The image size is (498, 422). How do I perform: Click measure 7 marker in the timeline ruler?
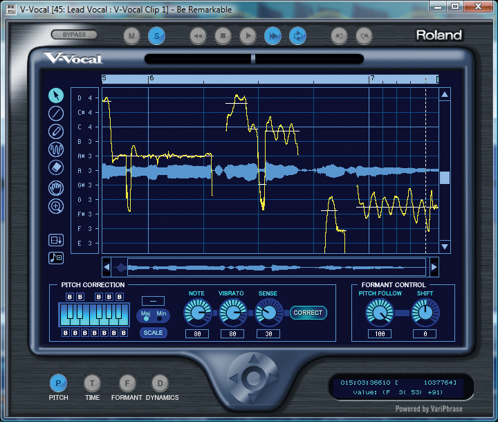pos(372,78)
